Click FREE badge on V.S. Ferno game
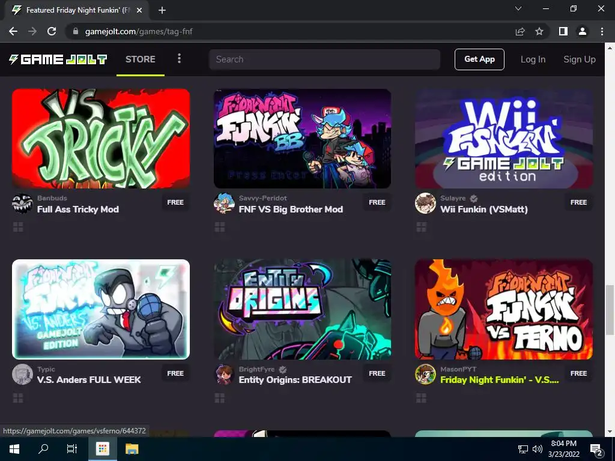This screenshot has width=615, height=461. tap(578, 373)
